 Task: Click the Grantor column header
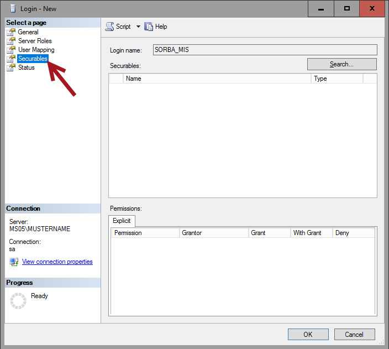(213, 233)
